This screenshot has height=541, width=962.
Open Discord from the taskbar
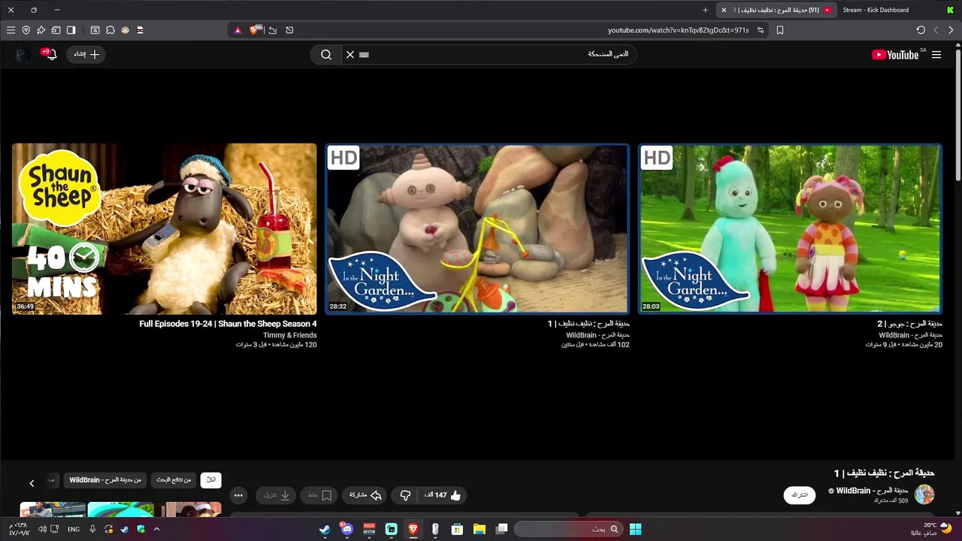coord(346,529)
